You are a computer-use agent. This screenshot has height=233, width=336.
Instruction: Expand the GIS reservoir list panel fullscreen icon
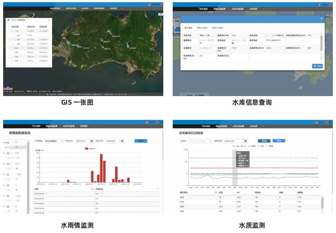click(x=49, y=20)
